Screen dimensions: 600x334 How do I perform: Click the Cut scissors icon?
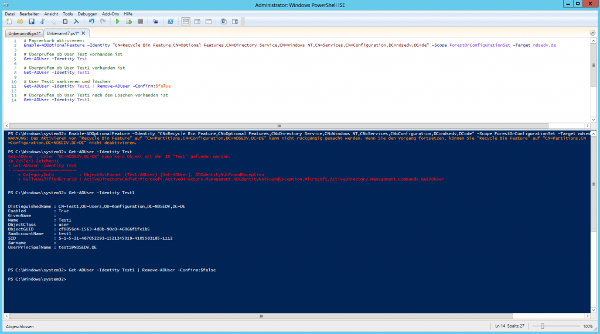pyautogui.click(x=43, y=21)
